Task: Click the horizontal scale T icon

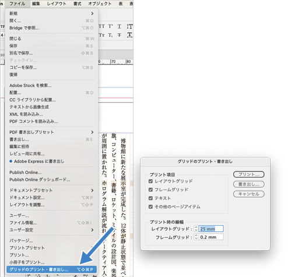Action: click(x=129, y=35)
